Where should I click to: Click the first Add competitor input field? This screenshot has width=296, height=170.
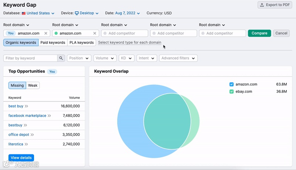click(125, 33)
